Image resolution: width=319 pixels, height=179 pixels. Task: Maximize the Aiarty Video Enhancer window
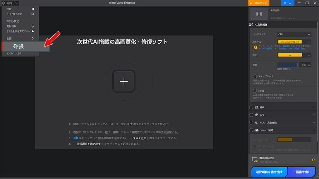point(307,3)
